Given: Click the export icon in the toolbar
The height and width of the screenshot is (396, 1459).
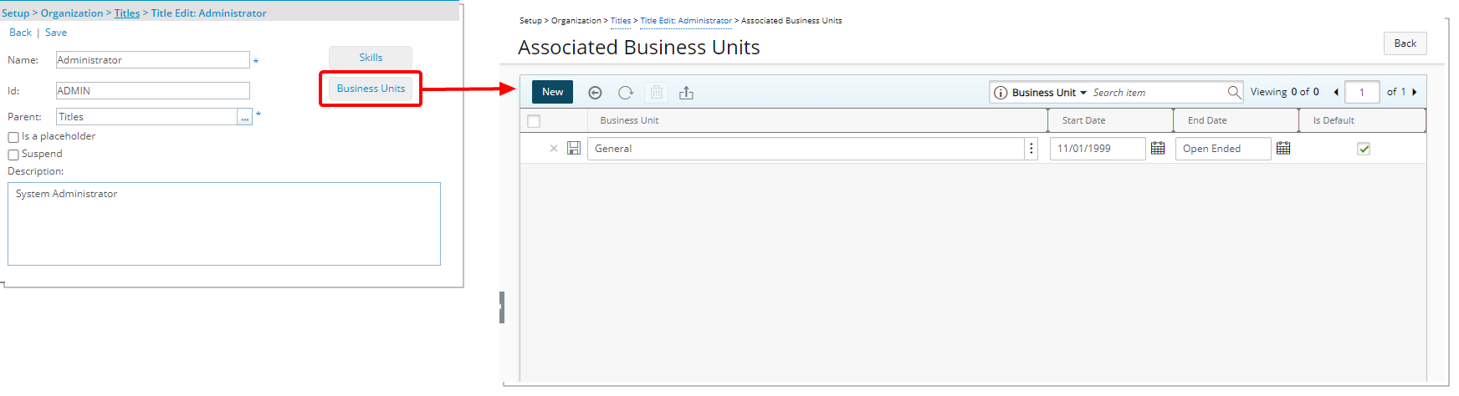Looking at the screenshot, I should pos(686,93).
